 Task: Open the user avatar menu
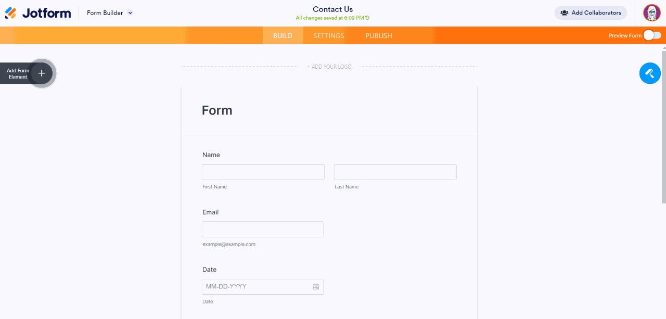(x=651, y=13)
